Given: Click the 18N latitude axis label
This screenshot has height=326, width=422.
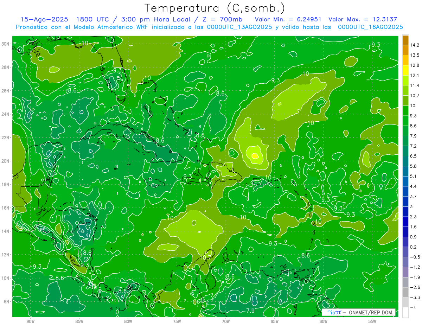Looking at the screenshot, I should coord(6,184).
